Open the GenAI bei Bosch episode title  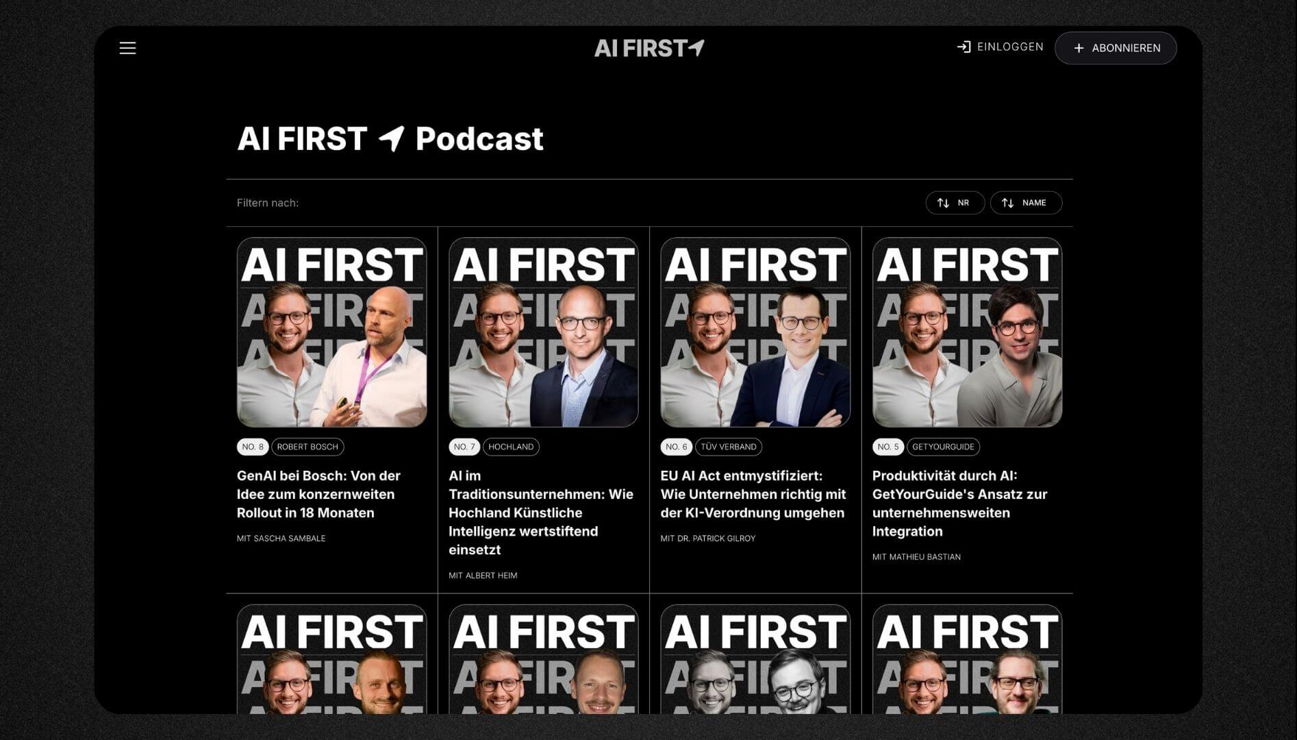coord(318,494)
